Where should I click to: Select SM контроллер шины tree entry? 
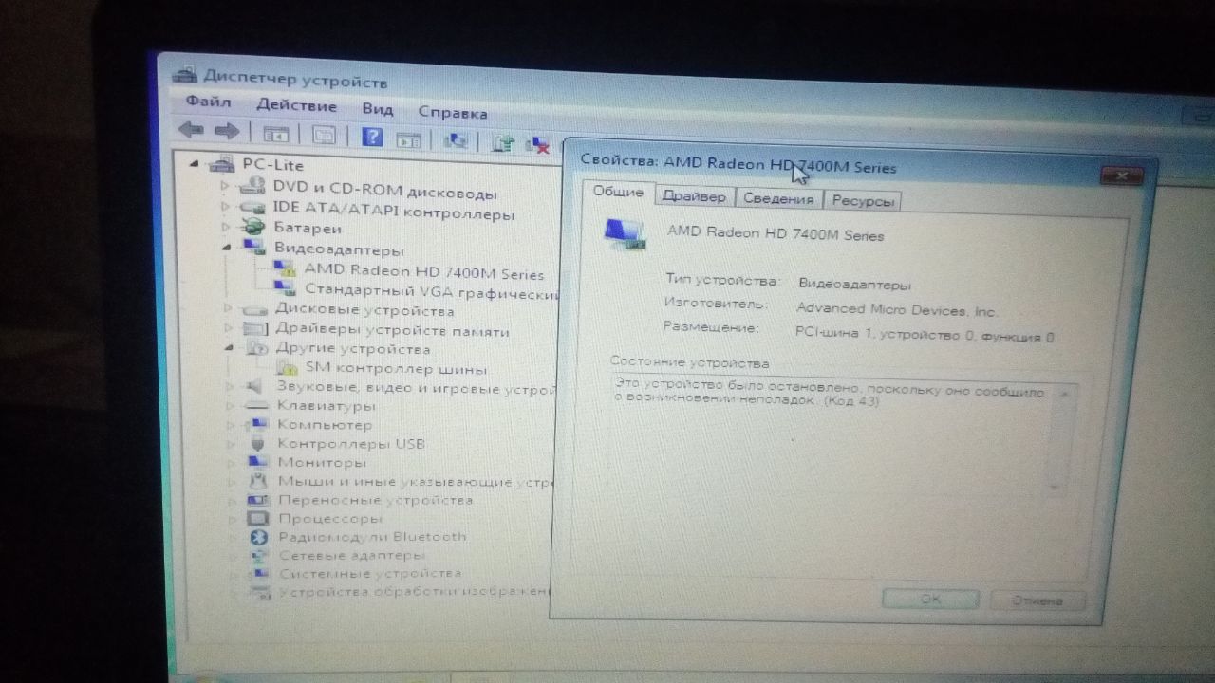396,369
